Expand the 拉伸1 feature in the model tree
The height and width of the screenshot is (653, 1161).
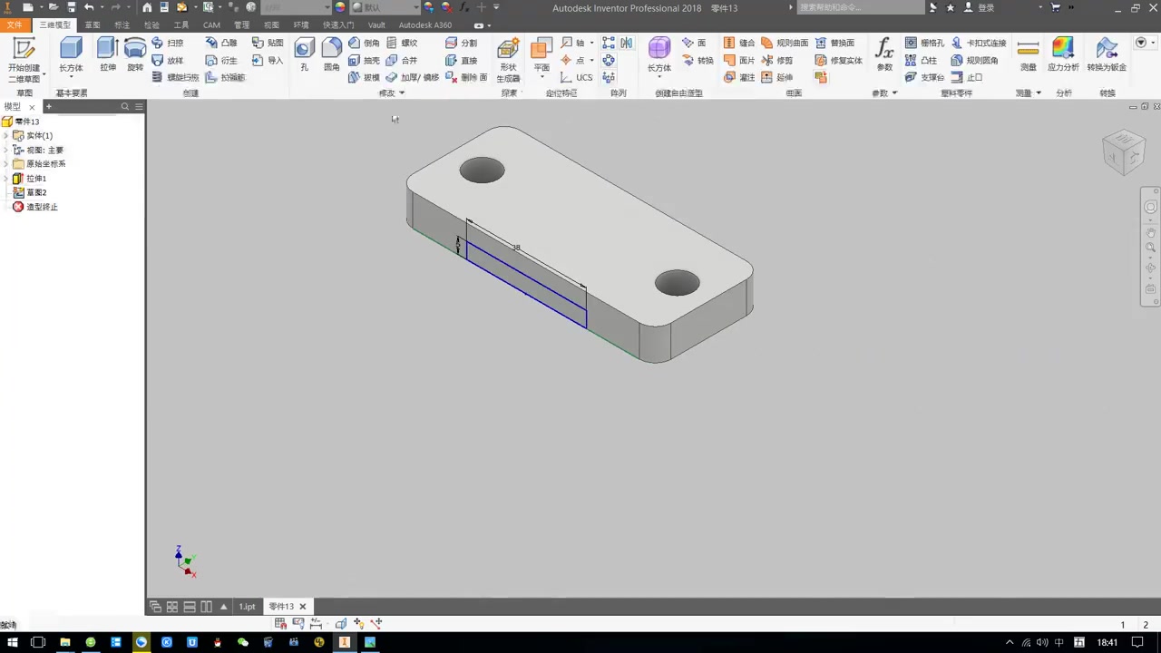click(7, 178)
